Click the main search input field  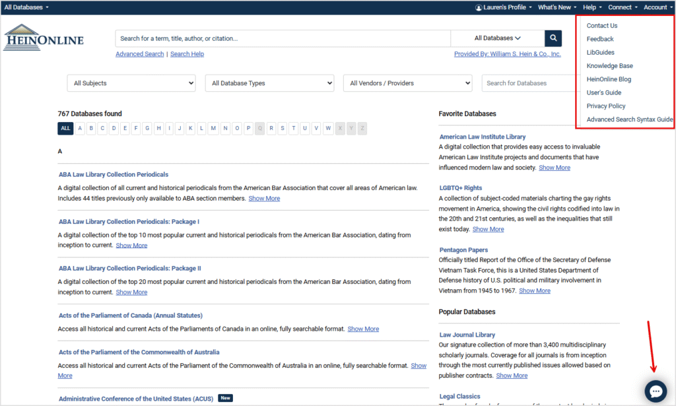point(283,38)
